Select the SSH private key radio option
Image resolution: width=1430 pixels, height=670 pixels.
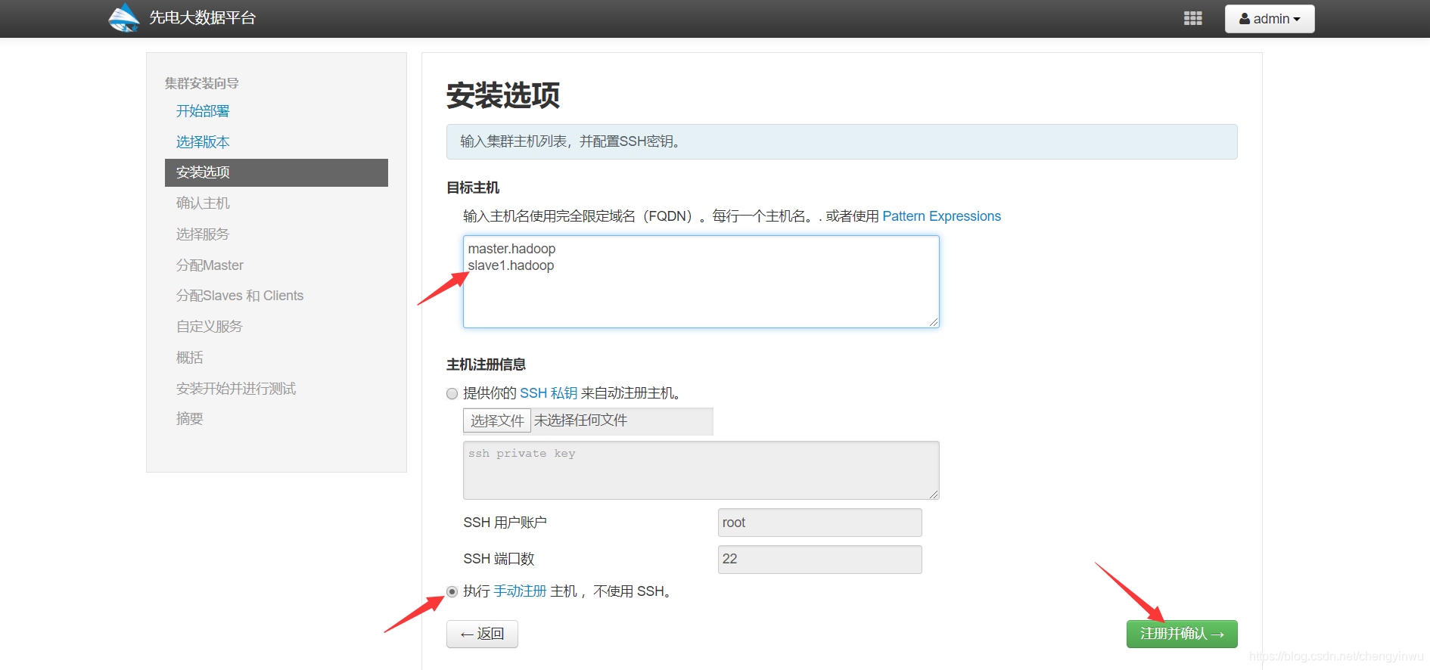pos(452,393)
